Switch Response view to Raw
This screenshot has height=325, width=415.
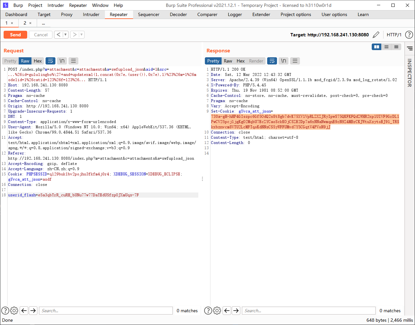(228, 61)
